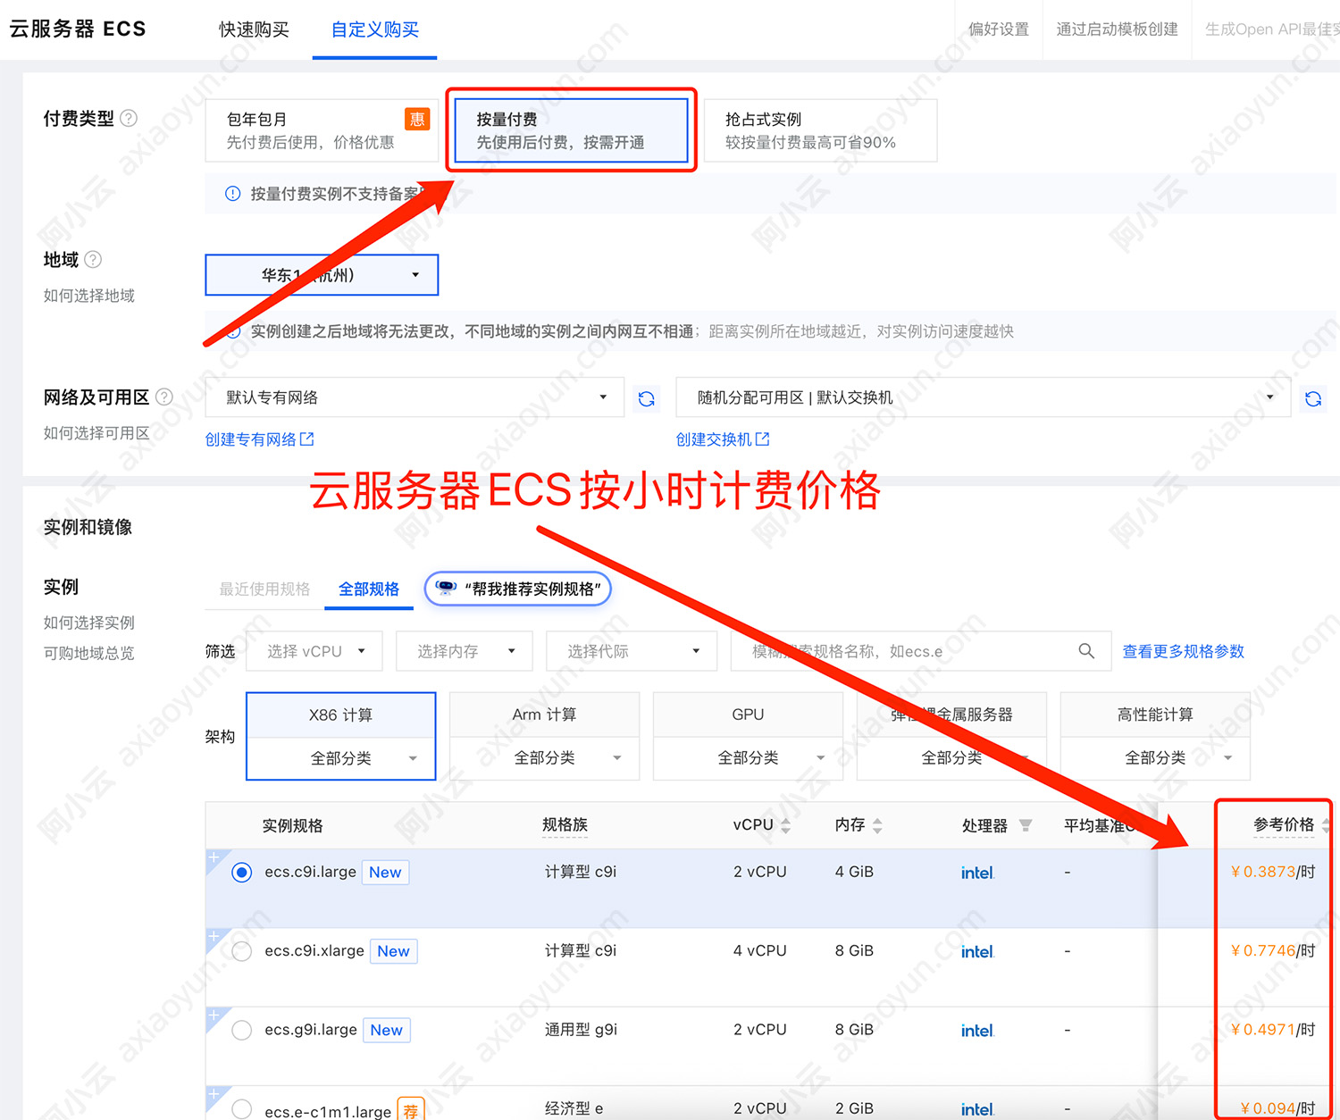Choose the 抢占式实例 billing option
The height and width of the screenshot is (1120, 1340).
click(x=820, y=130)
